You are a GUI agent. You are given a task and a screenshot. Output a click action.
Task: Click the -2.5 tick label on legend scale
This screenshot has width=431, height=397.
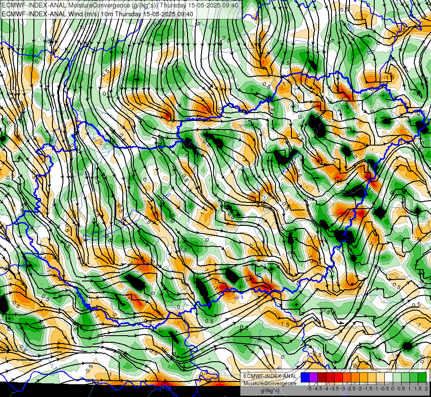coord(350,389)
